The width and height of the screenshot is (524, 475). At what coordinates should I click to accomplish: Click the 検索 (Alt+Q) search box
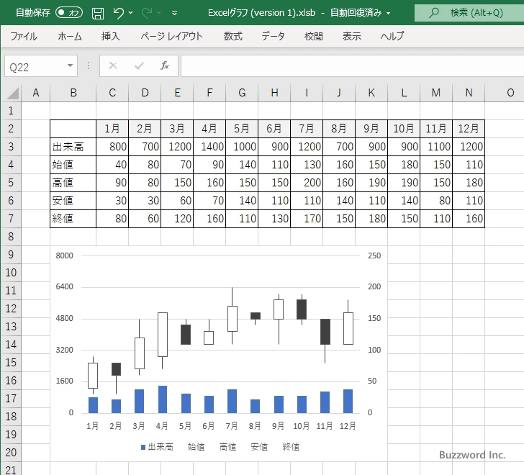pos(469,13)
